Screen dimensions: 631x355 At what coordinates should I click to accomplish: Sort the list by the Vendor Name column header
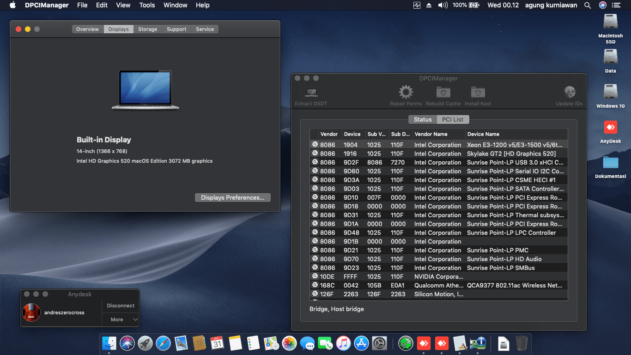(431, 134)
